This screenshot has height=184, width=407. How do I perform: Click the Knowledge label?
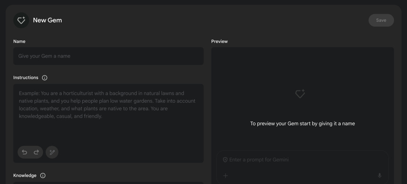(25, 175)
